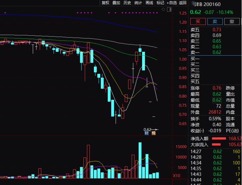
Task: Click 外盘 value 26812
Action: click(x=215, y=112)
